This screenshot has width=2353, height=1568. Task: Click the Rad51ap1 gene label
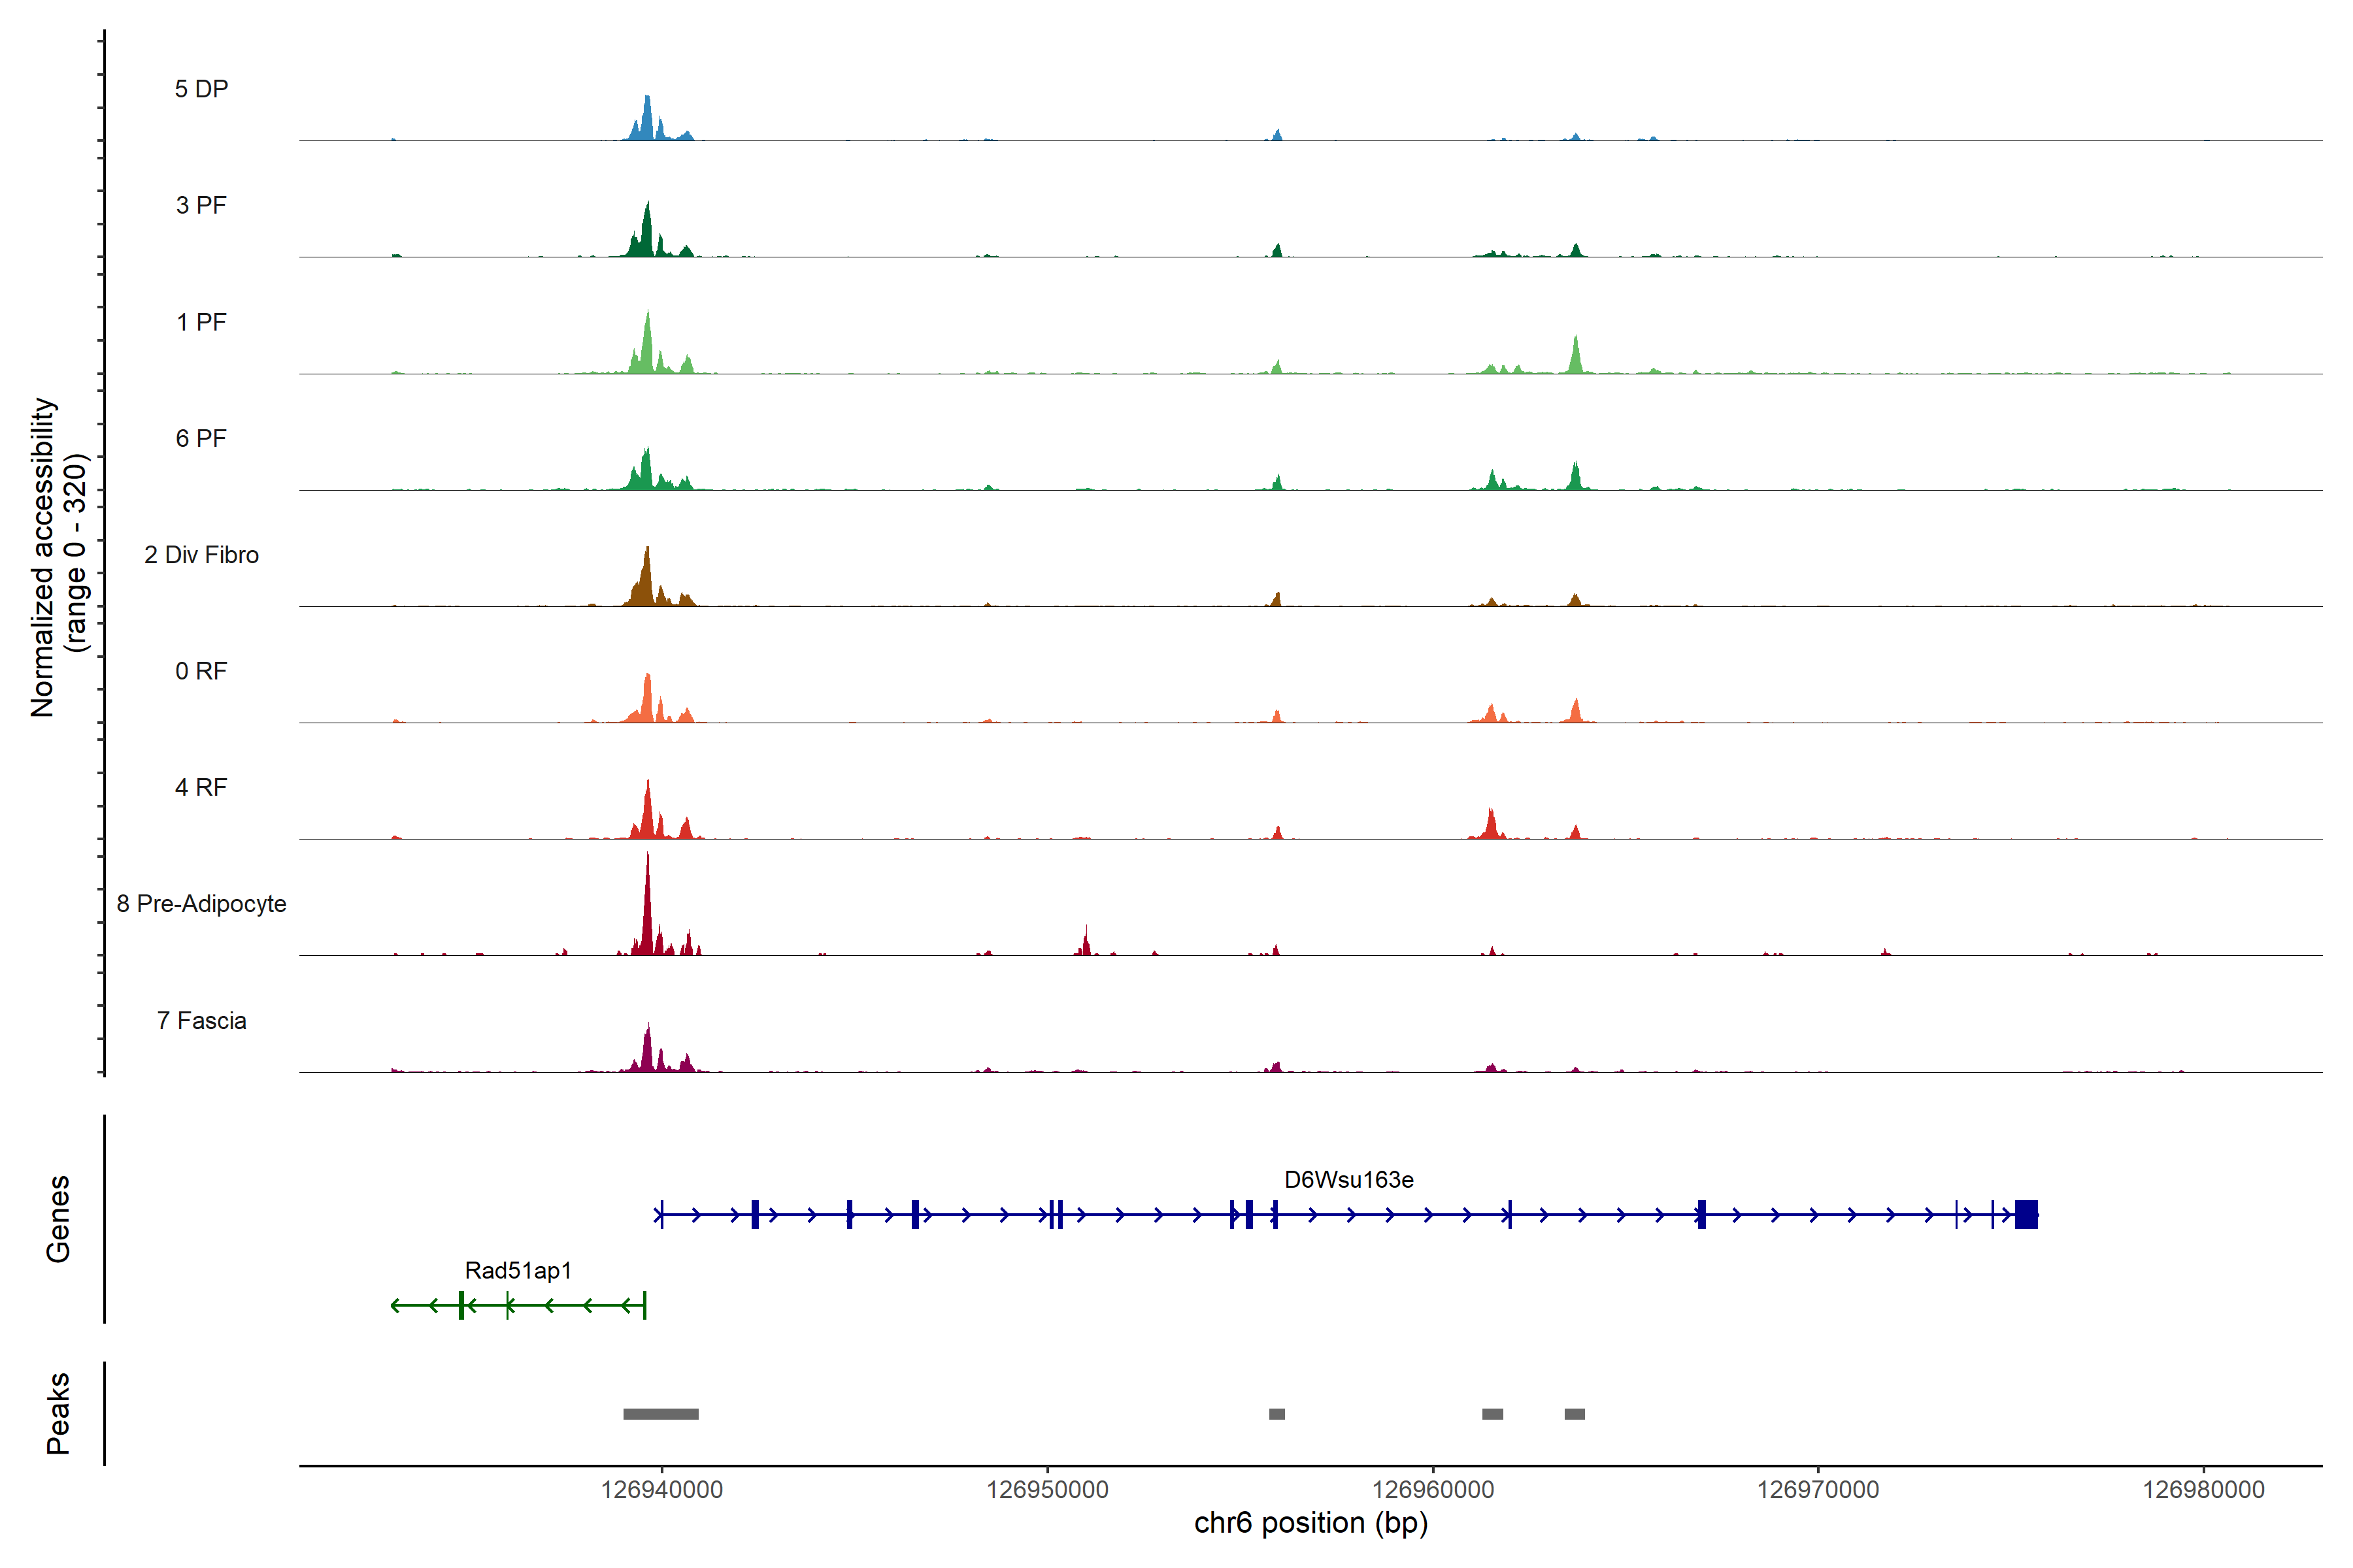[x=518, y=1270]
